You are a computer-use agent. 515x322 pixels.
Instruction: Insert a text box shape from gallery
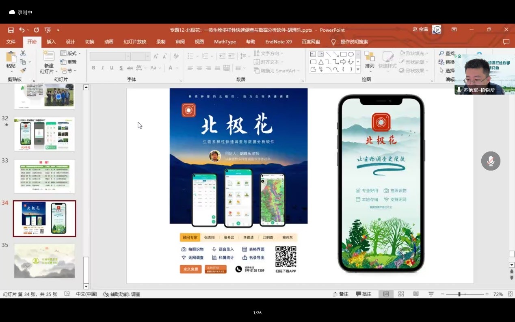[x=313, y=54]
